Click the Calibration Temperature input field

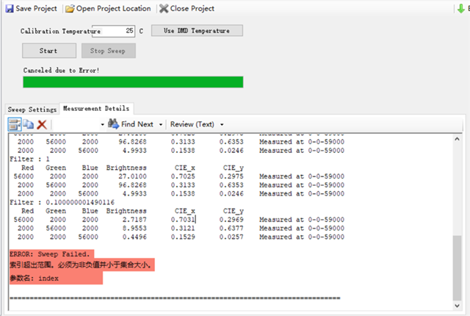click(113, 31)
